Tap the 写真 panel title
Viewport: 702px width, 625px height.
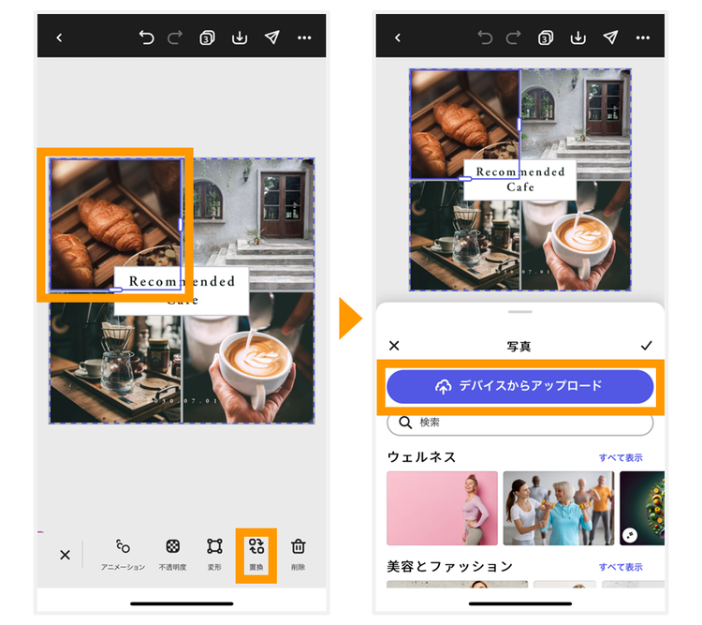pos(519,347)
